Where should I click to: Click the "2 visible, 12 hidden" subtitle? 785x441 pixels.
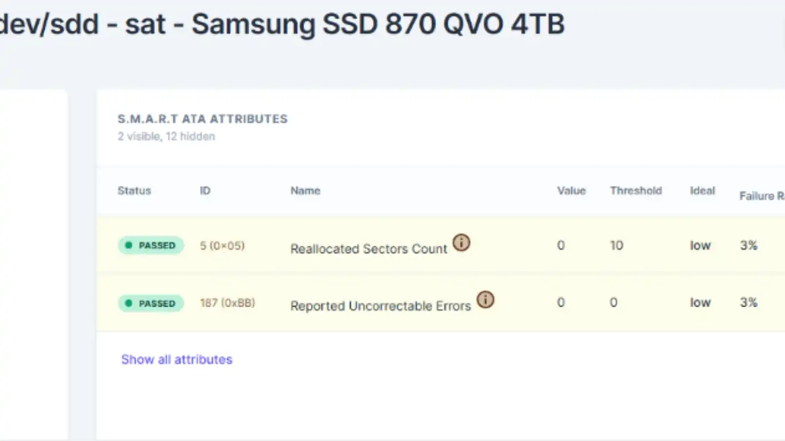pos(166,137)
